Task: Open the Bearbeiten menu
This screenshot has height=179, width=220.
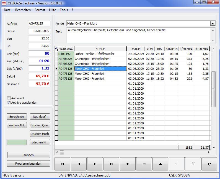Action: [x=23, y=10]
